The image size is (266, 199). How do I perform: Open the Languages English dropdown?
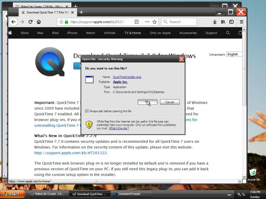coord(234,54)
